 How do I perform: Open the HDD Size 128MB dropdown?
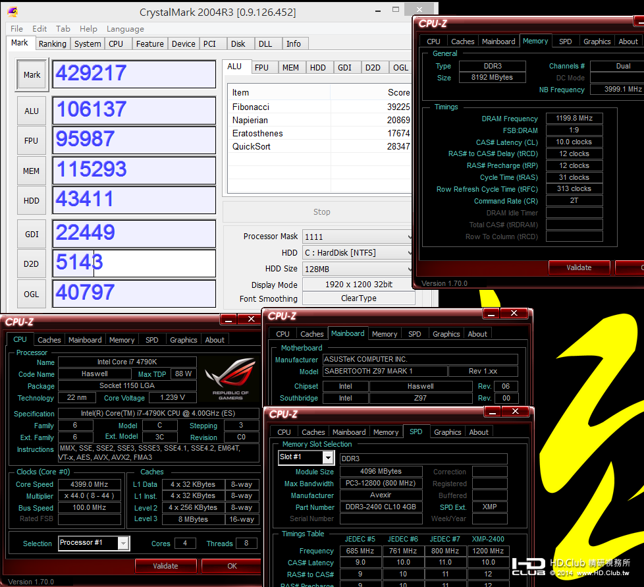pyautogui.click(x=358, y=269)
